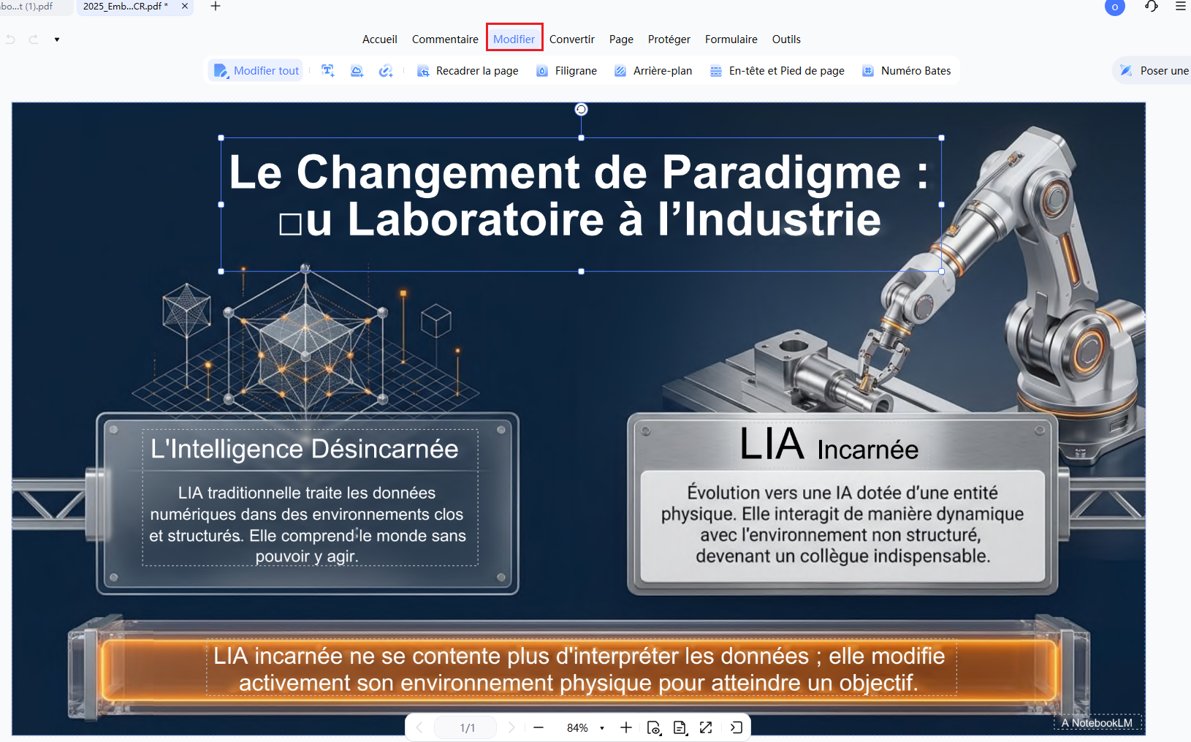The width and height of the screenshot is (1191, 742).
Task: Click the Arrière-plan background button
Action: (653, 71)
